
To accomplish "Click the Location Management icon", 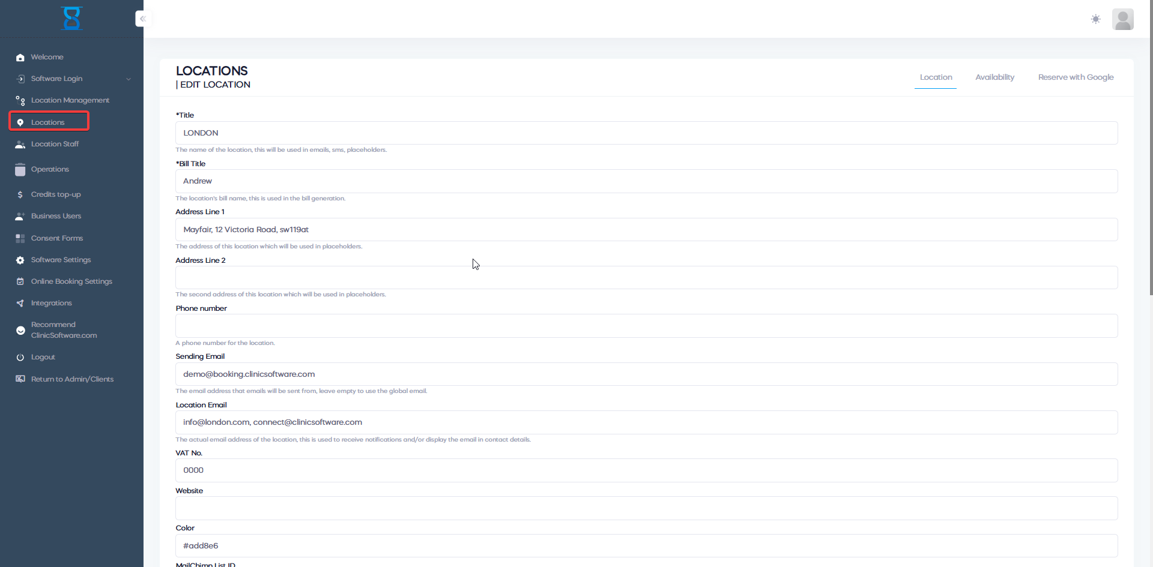I will (20, 101).
